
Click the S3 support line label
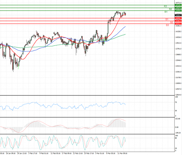(167, 25)
